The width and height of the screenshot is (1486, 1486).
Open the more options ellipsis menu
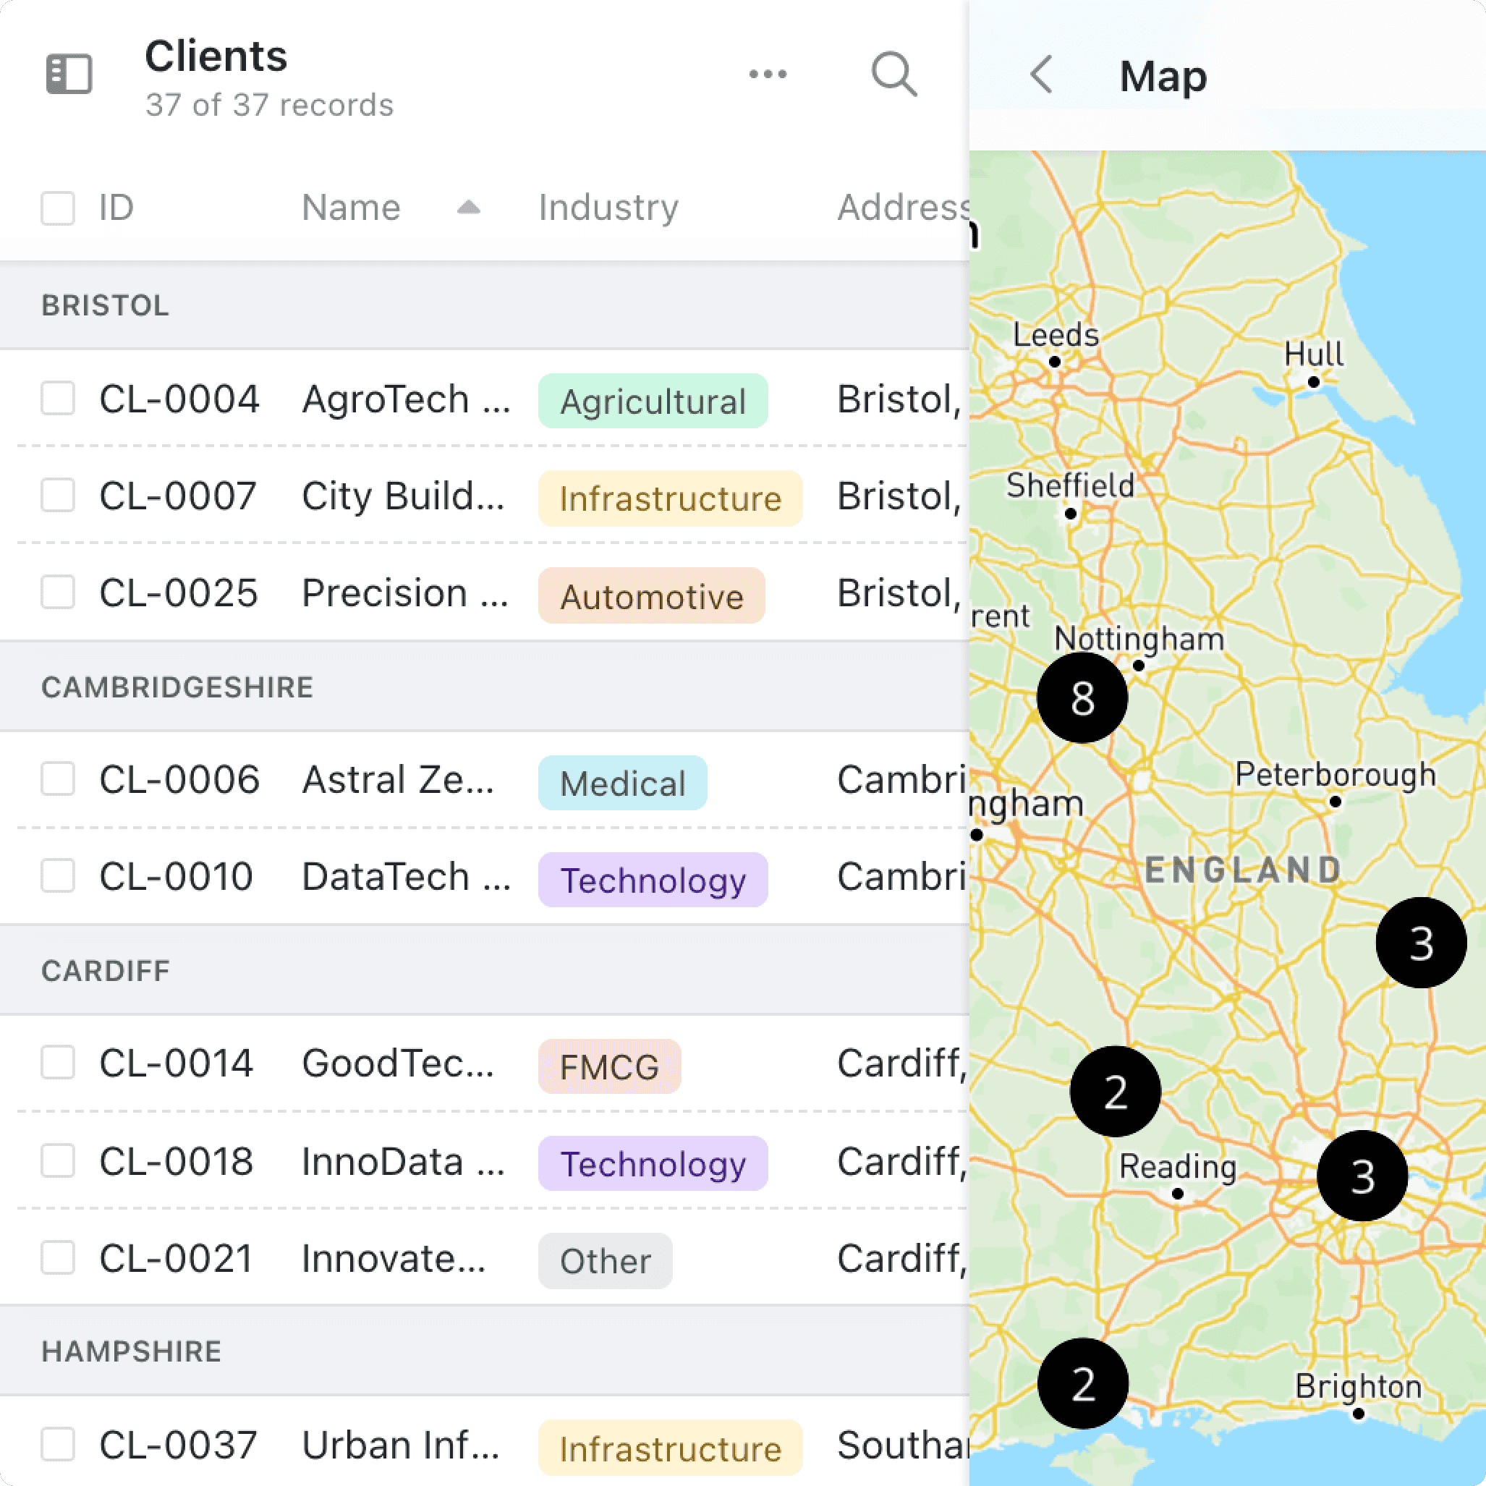click(767, 74)
